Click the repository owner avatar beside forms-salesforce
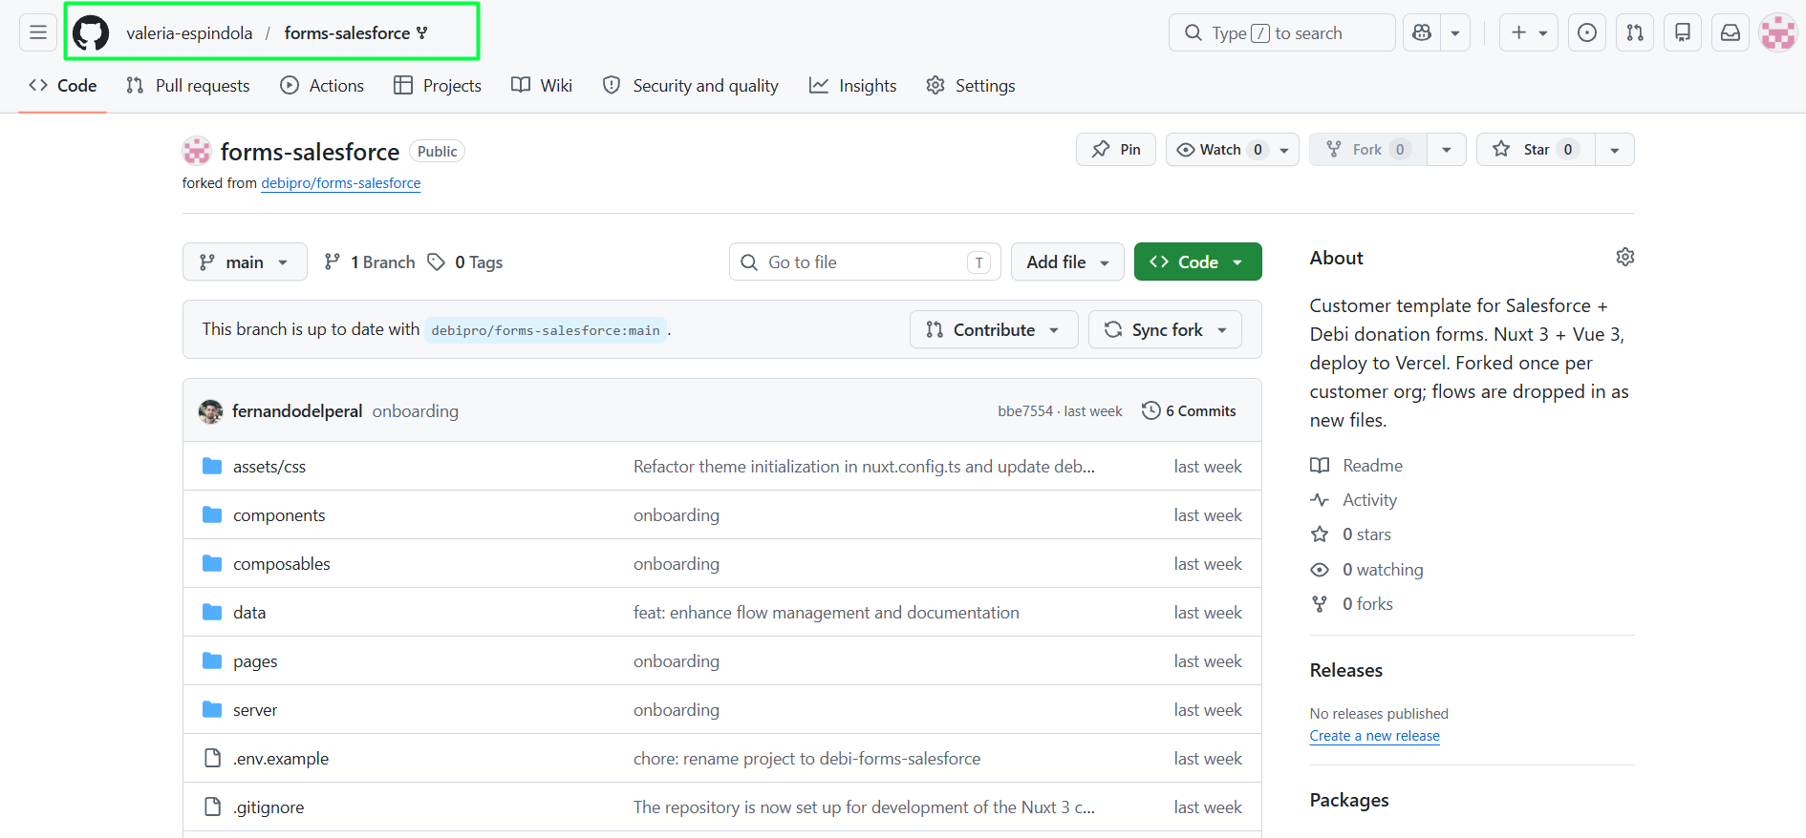 tap(197, 151)
